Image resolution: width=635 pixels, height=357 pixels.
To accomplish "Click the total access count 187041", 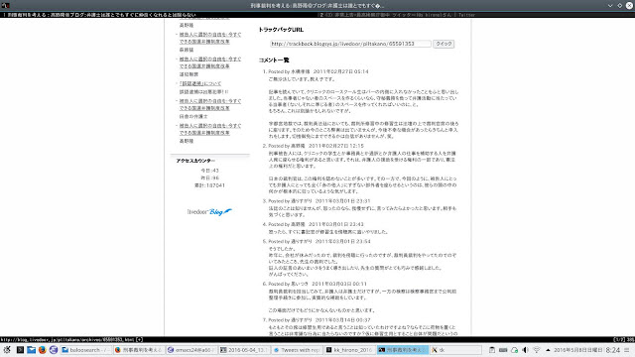I will [209, 185].
